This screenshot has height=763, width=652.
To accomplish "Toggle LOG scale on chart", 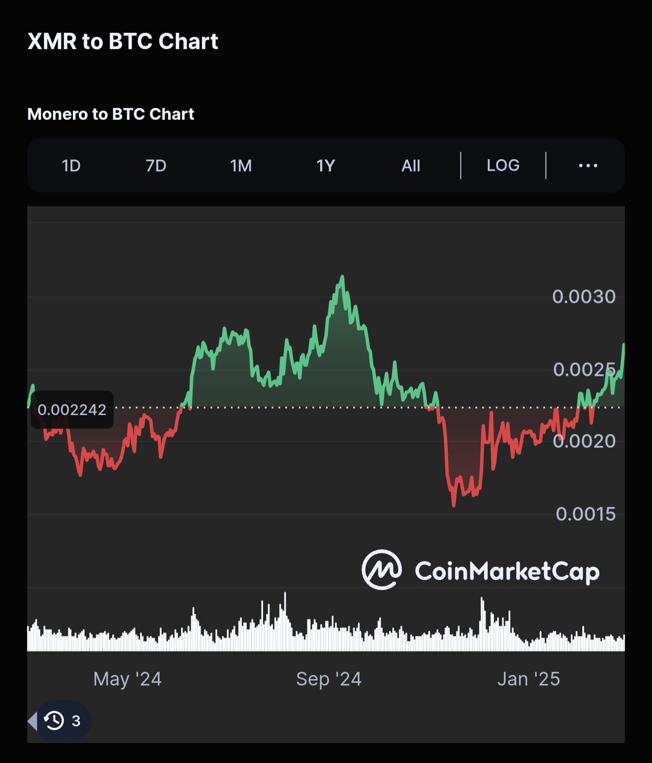I will coord(503,165).
